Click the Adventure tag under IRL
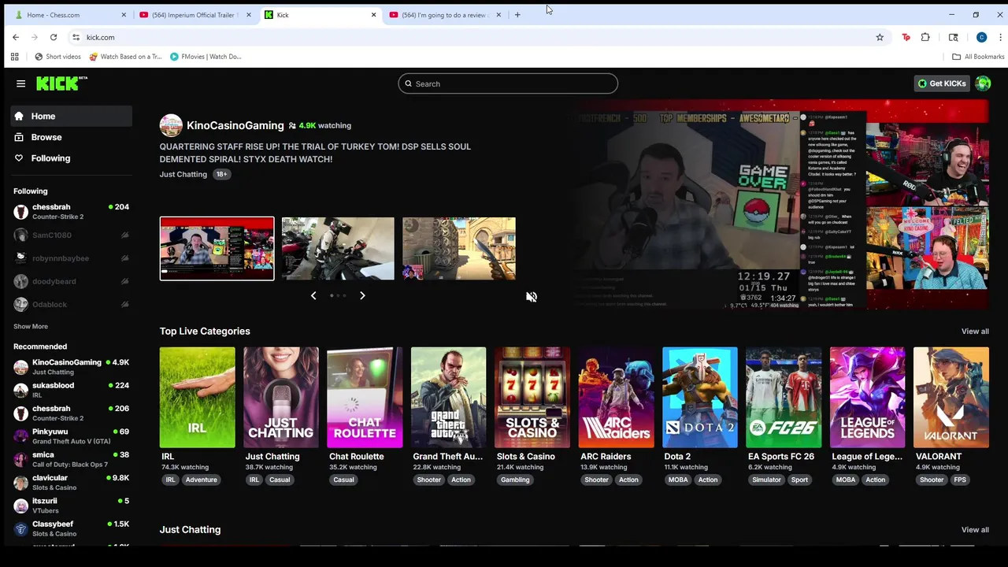Image resolution: width=1008 pixels, height=567 pixels. 201,480
